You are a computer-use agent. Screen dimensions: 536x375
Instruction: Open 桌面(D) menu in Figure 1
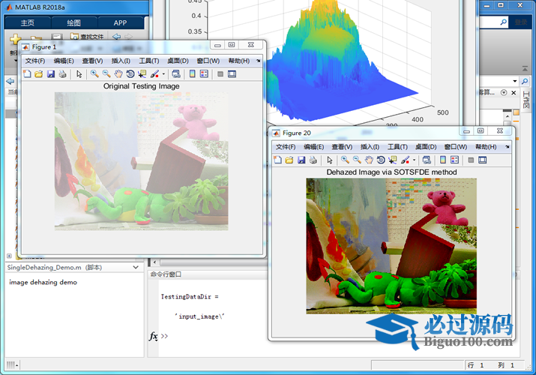tap(178, 61)
